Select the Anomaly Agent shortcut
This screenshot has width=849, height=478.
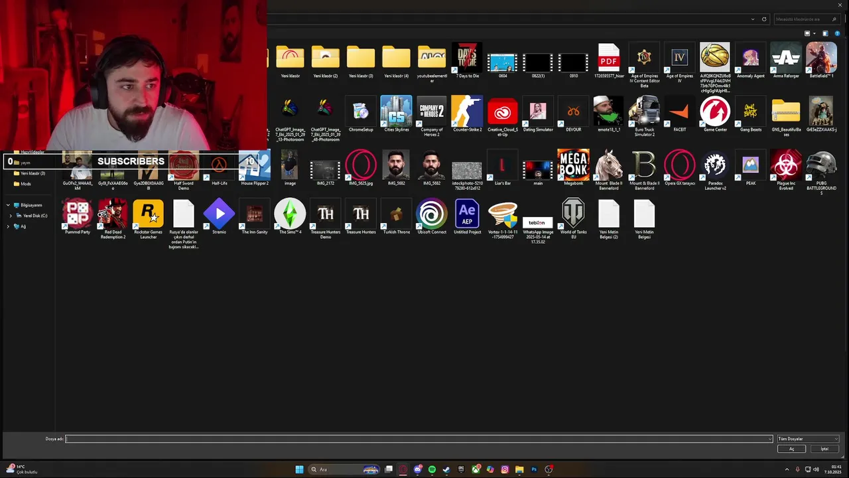[x=751, y=61]
